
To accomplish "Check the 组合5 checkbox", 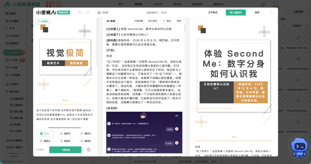I will [x=61, y=141].
